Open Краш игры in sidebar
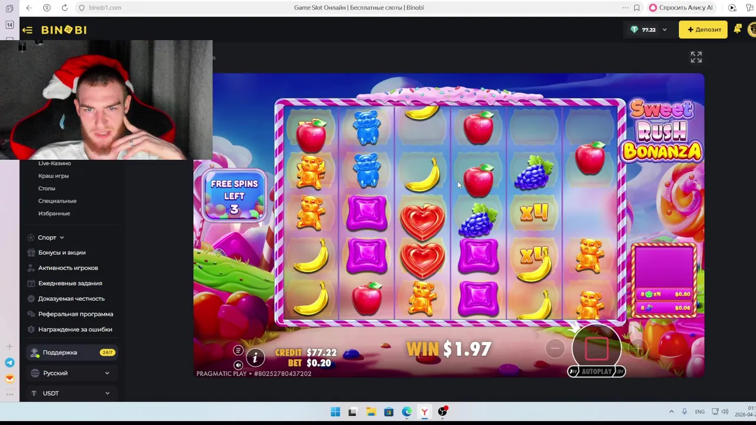Screen dimensions: 756x425 [x=53, y=176]
